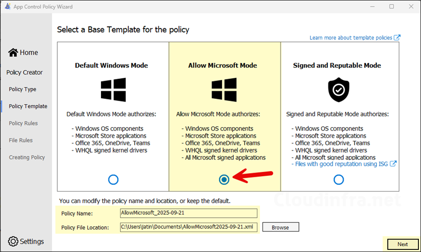Click Browse to choose policy file location
The width and height of the screenshot is (421, 252).
[280, 227]
